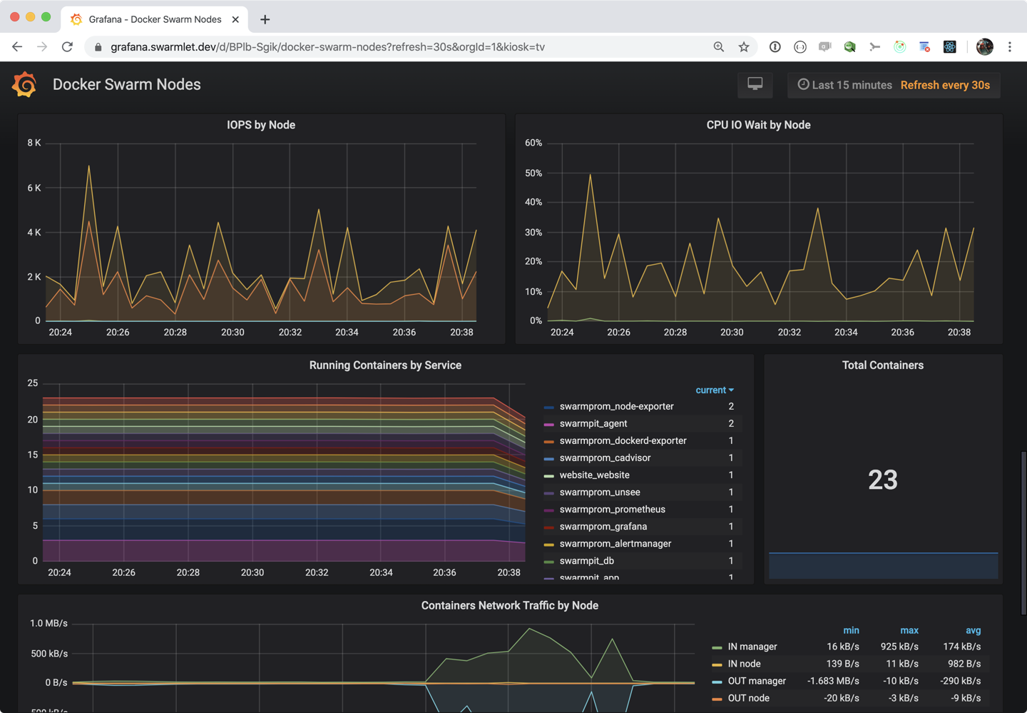Open the browser zoom magnifier icon
Viewport: 1027px width, 713px height.
click(x=719, y=47)
